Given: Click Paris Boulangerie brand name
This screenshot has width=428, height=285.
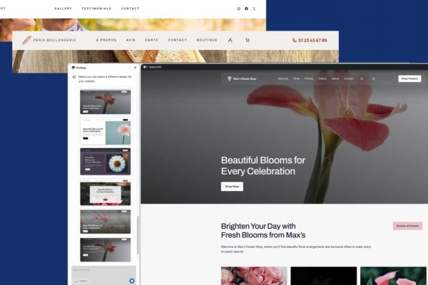Looking at the screenshot, I should pos(55,40).
